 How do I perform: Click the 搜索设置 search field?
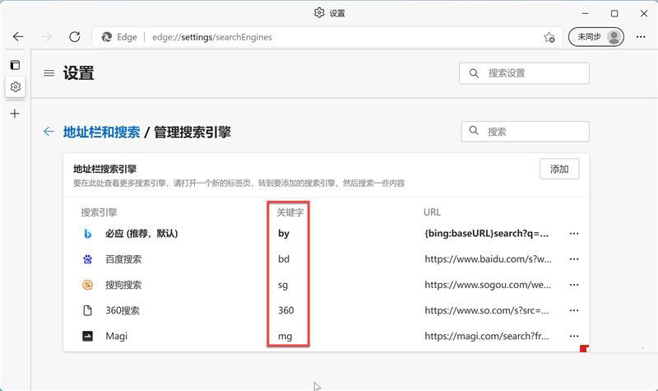point(524,73)
